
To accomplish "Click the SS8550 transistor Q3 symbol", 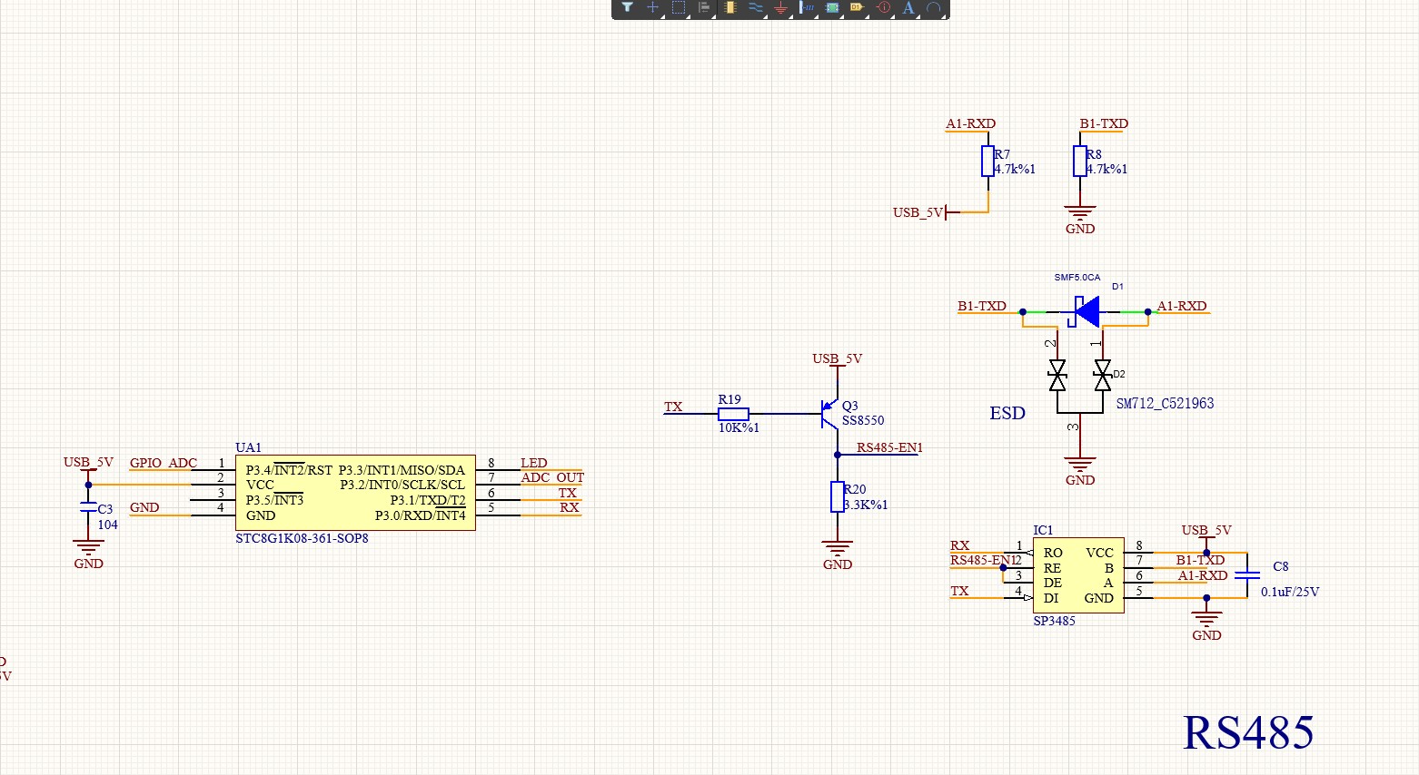I will (829, 414).
